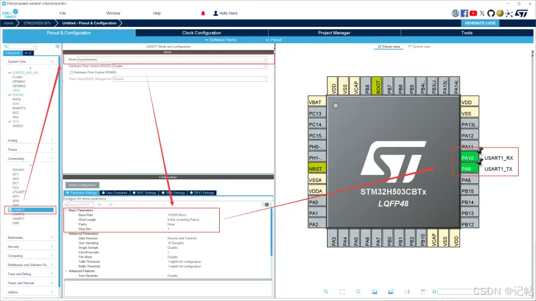Expand the Software Packs dropdown
Viewport: 536px width, 301px height.
click(221, 40)
